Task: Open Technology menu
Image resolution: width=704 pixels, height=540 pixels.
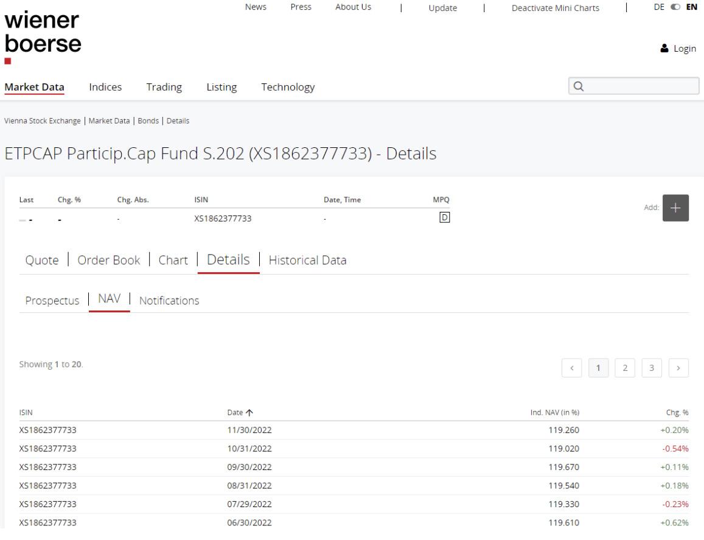Action: (288, 87)
